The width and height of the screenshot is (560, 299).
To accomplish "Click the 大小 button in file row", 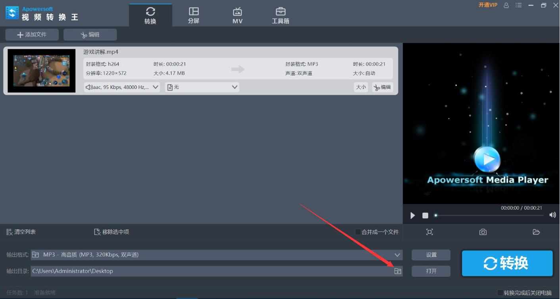I will 361,87.
